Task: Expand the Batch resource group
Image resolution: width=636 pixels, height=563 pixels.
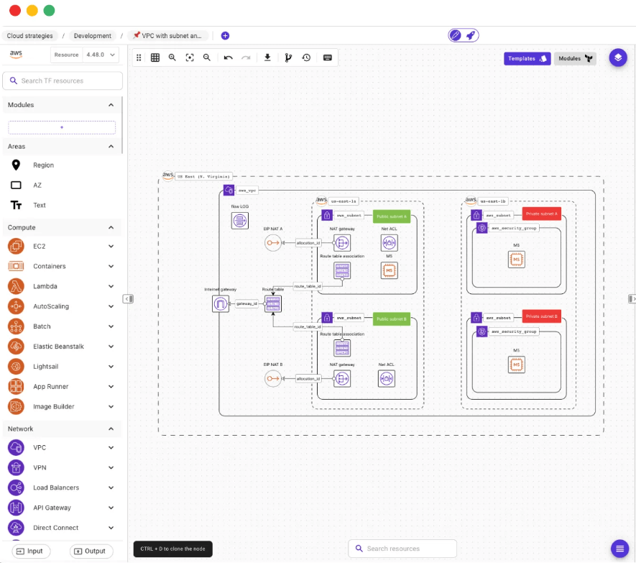Action: click(x=111, y=326)
